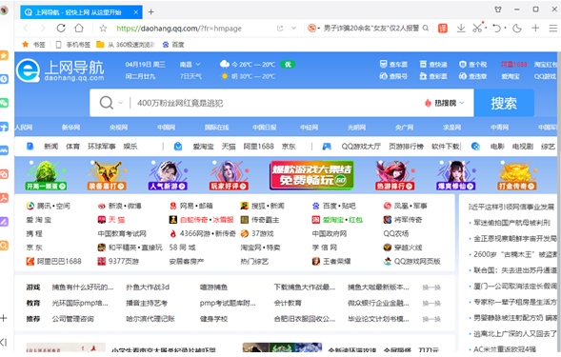Click the 查车票 train ticket icon link

pyautogui.click(x=393, y=65)
